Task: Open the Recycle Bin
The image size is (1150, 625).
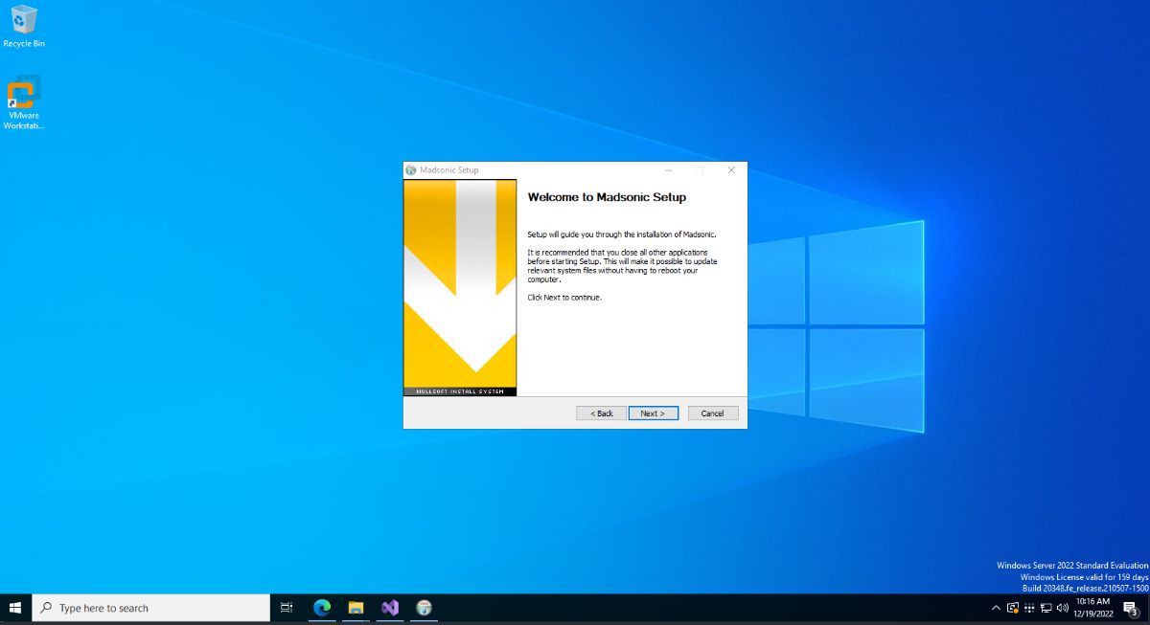Action: (24, 21)
